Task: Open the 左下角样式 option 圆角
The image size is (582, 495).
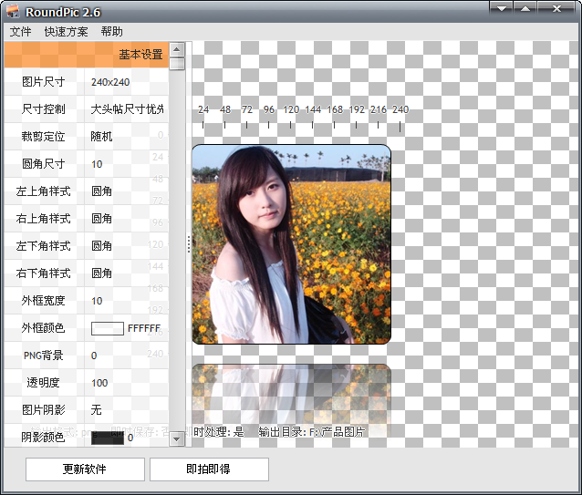Action: pyautogui.click(x=101, y=246)
